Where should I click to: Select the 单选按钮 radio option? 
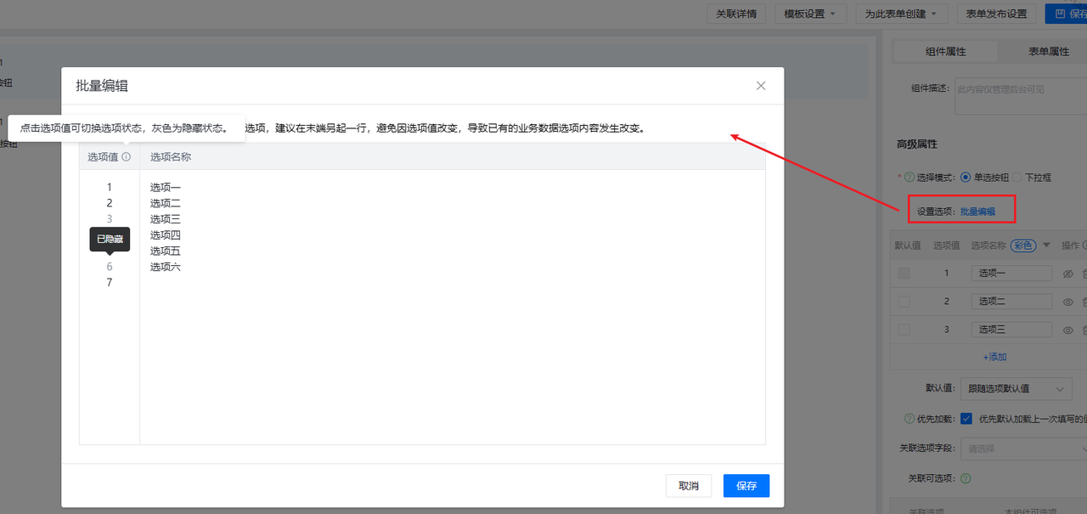click(x=965, y=178)
